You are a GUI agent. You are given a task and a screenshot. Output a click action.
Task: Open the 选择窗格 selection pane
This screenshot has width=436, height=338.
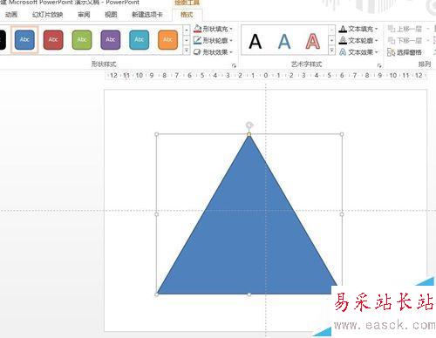click(405, 52)
